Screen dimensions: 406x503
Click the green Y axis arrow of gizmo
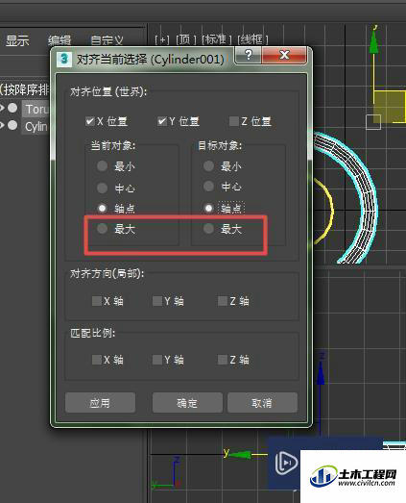click(373, 41)
